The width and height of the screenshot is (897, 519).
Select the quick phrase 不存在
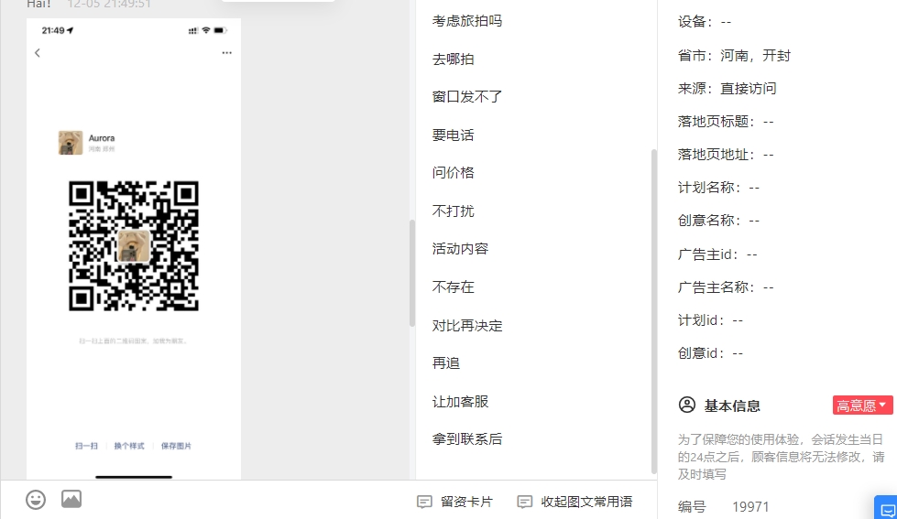click(x=453, y=287)
